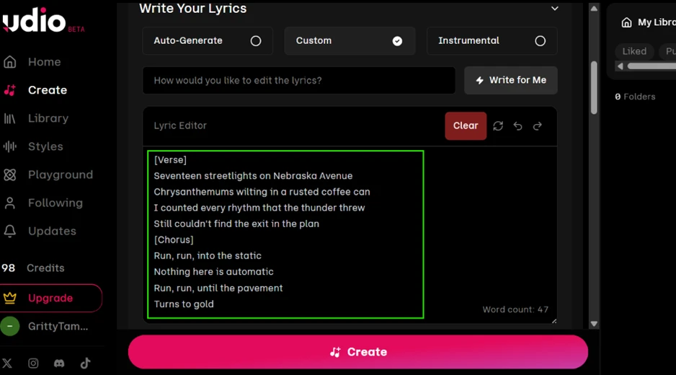Click the lyrics edit prompt field
The height and width of the screenshot is (375, 676).
(x=299, y=80)
